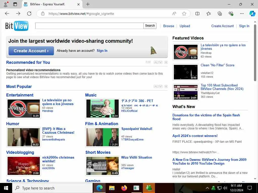Open the tab actions menu icon

(15, 4)
